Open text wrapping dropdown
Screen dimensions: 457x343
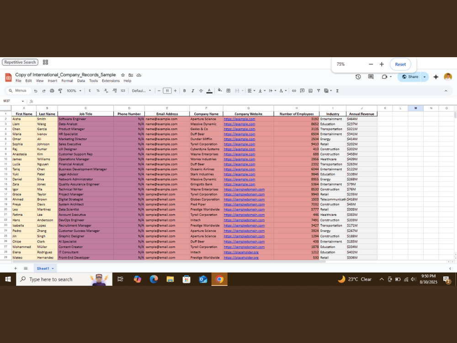(272, 91)
